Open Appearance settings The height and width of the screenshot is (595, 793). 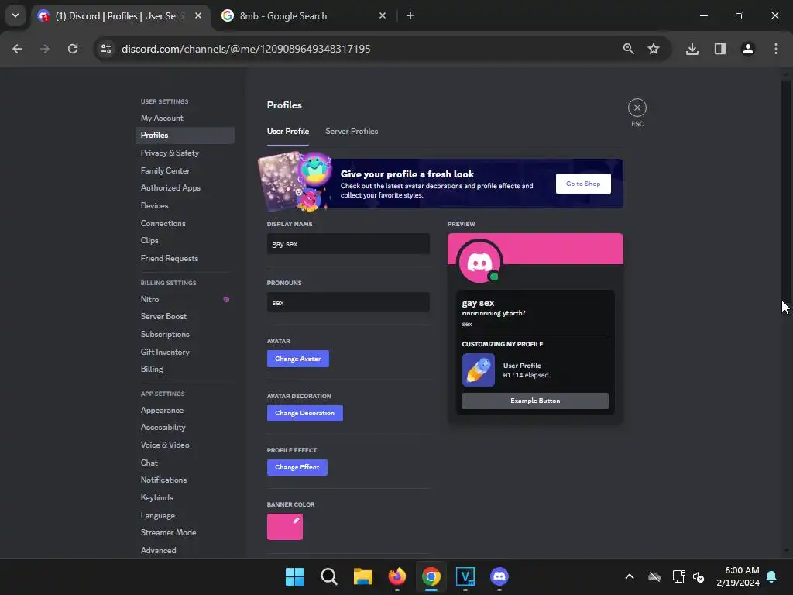tap(184, 410)
